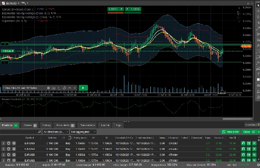Screen dimensions: 260x168
Task: Switch to the Price alerts tab
Action: click(x=65, y=125)
